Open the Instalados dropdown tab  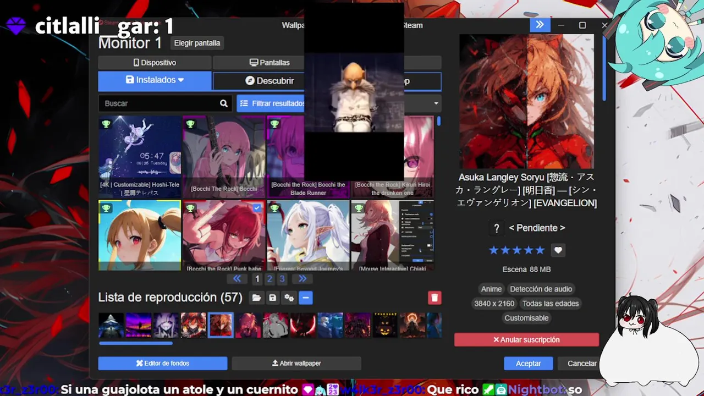155,80
